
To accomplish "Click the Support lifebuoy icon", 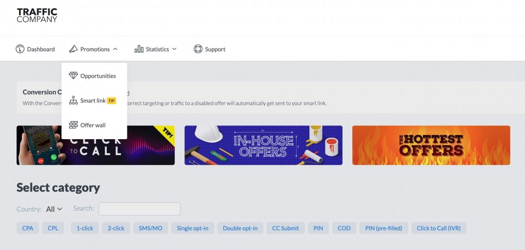I will [198, 49].
